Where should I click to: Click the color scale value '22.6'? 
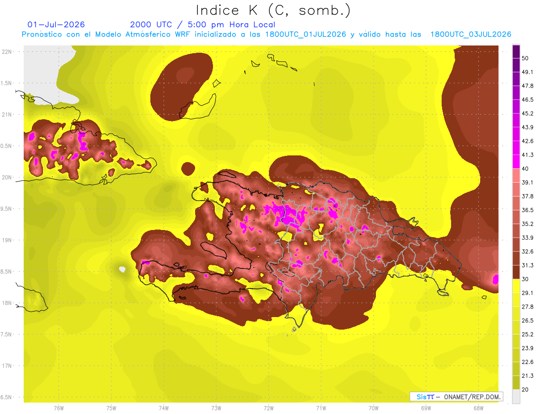(x=527, y=362)
